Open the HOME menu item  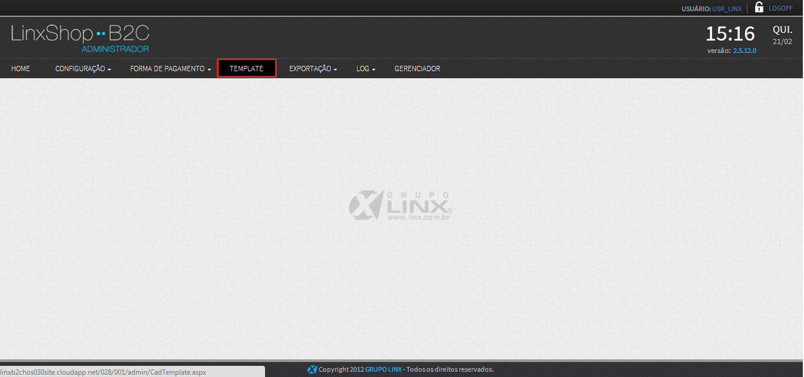pos(21,69)
